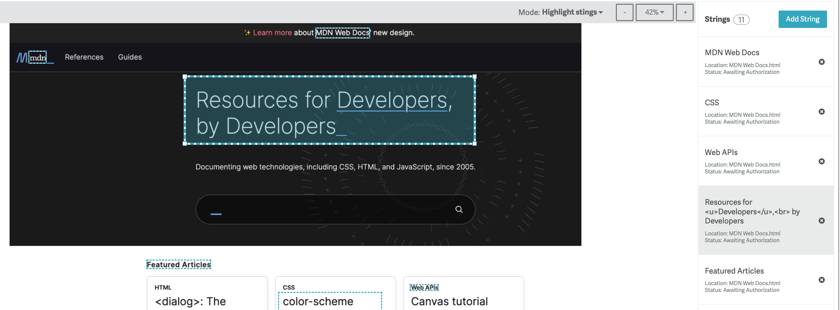
Task: Delete the "Featured Articles" string entry
Action: (x=822, y=279)
